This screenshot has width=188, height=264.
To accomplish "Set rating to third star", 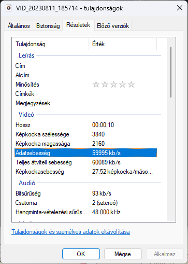I will tap(113, 85).
